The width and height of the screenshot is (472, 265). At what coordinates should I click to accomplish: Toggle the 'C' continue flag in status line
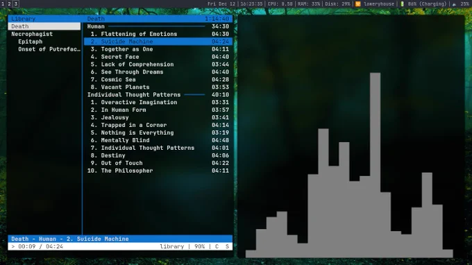217,246
